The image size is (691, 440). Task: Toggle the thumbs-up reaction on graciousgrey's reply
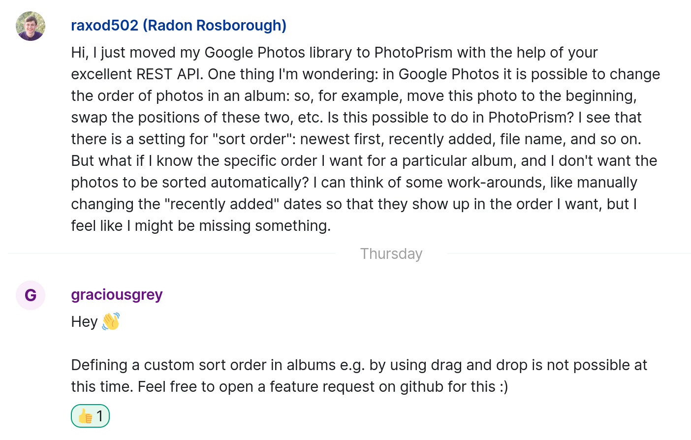pos(90,415)
